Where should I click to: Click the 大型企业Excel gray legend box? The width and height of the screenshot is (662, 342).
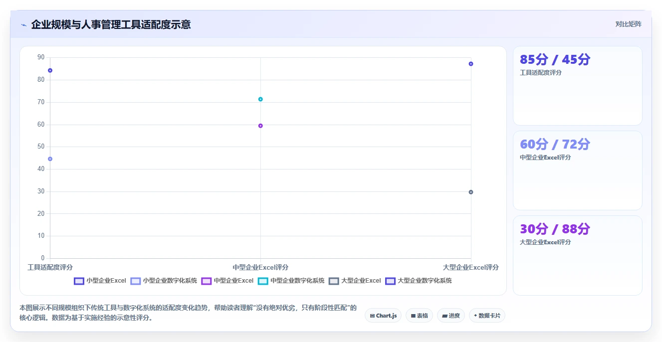(x=334, y=281)
